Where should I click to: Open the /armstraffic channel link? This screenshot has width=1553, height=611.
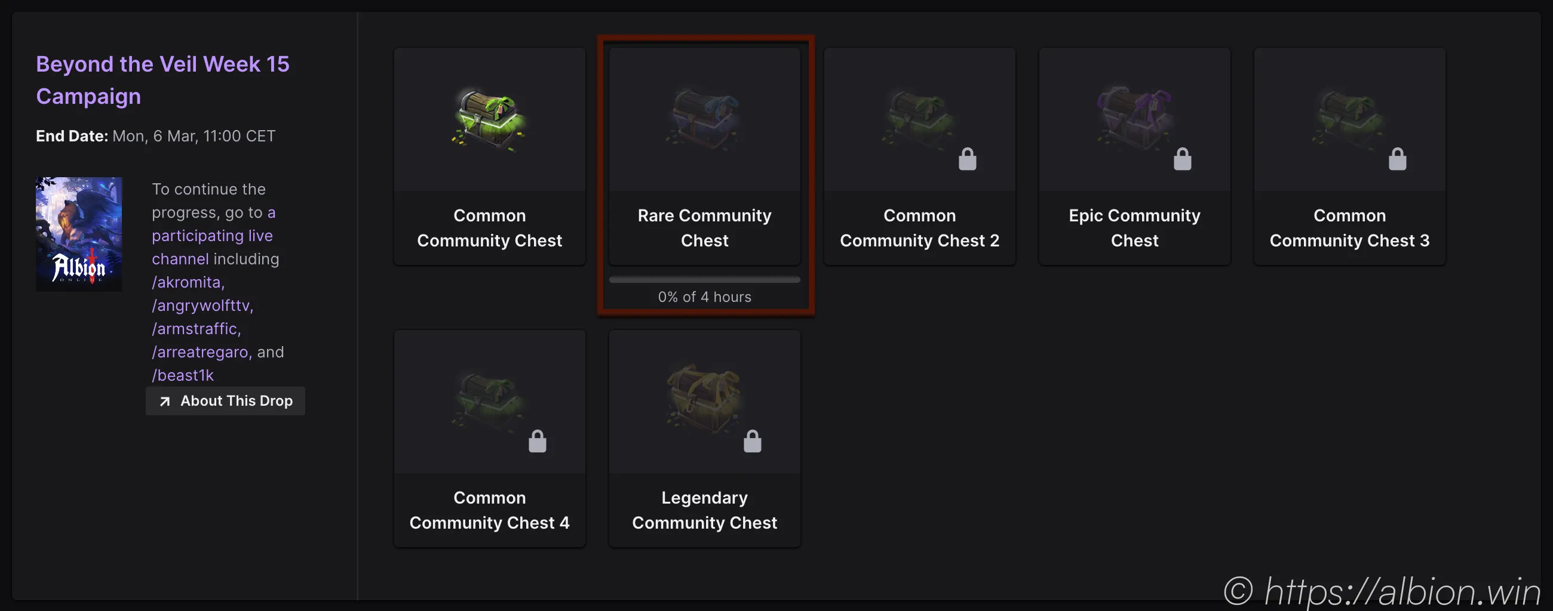(x=196, y=329)
